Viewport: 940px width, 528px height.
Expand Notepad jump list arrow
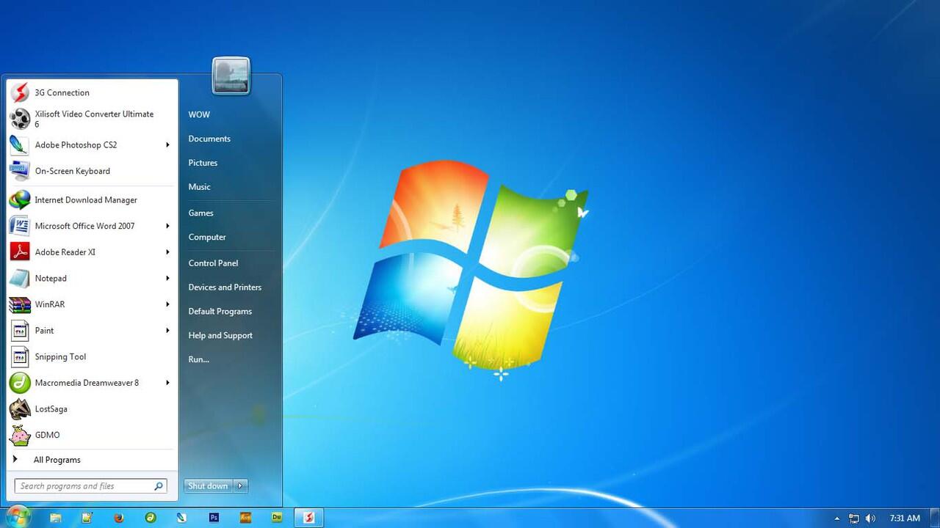(168, 279)
